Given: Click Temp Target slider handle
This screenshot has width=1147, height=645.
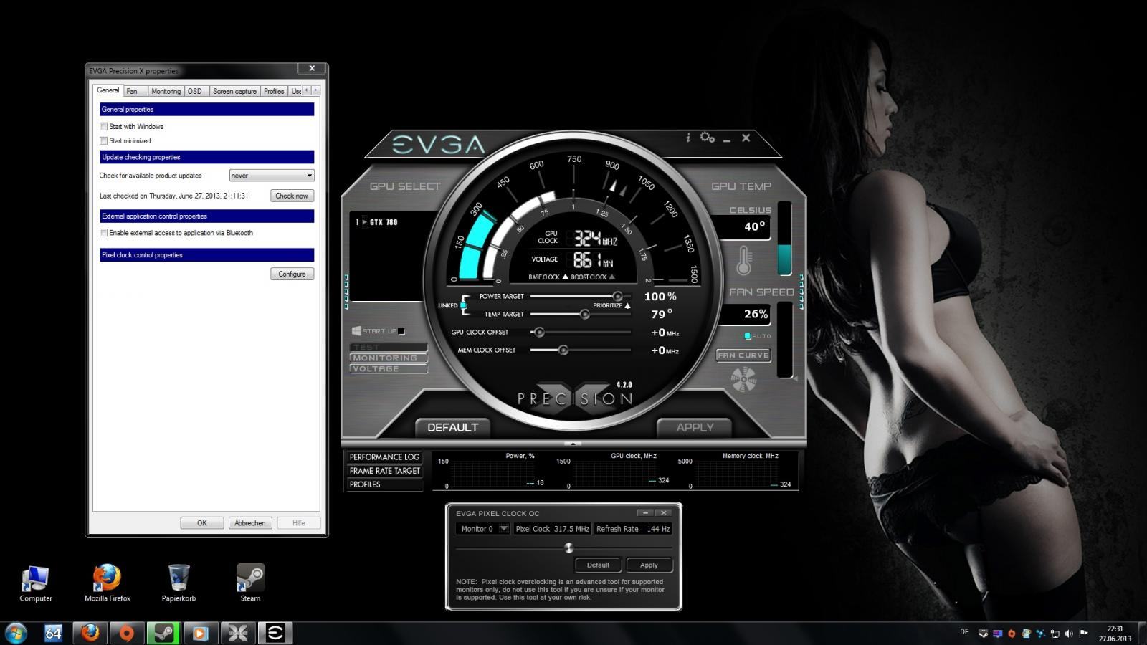Looking at the screenshot, I should [584, 315].
